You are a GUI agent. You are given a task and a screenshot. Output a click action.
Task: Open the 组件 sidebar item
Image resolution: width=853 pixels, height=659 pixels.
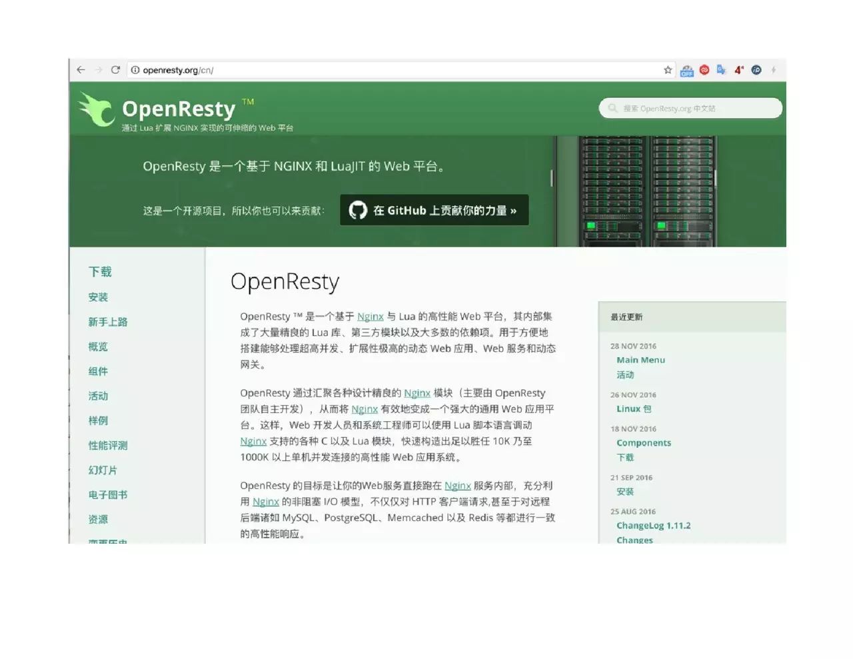pyautogui.click(x=98, y=371)
